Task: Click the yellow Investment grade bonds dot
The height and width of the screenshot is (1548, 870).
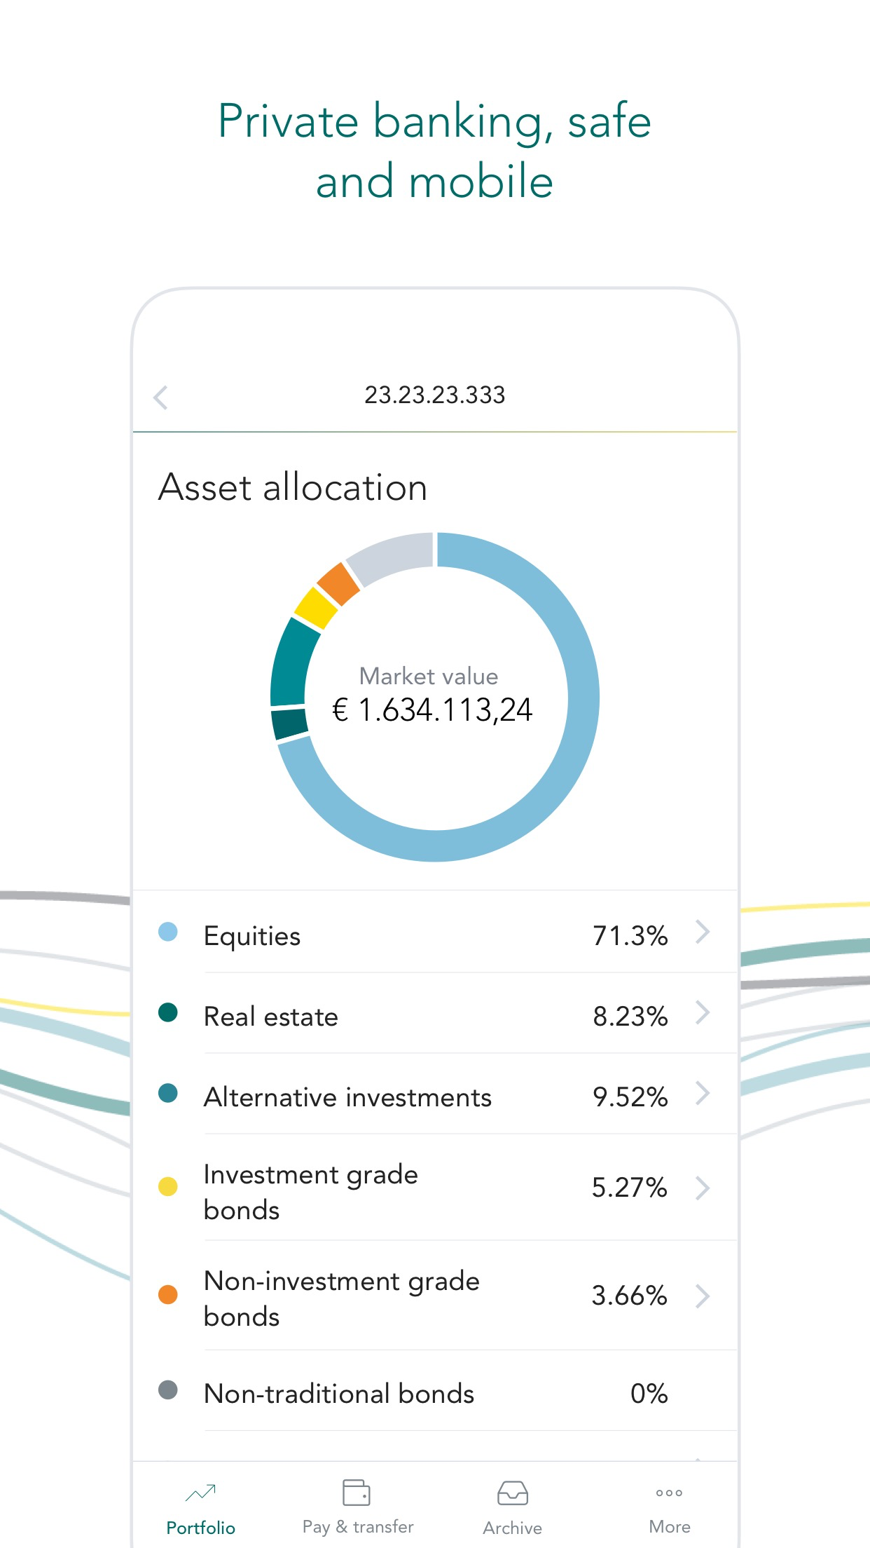Action: pyautogui.click(x=168, y=1186)
